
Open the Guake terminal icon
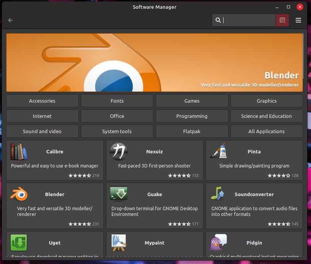click(x=119, y=193)
